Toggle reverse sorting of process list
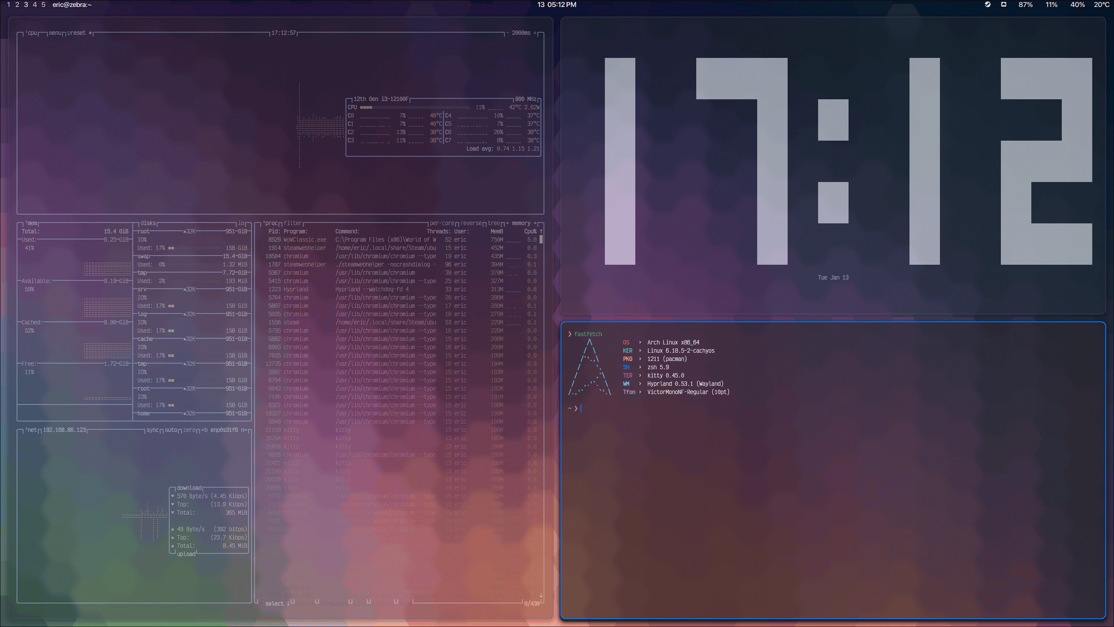The width and height of the screenshot is (1114, 627). (471, 223)
